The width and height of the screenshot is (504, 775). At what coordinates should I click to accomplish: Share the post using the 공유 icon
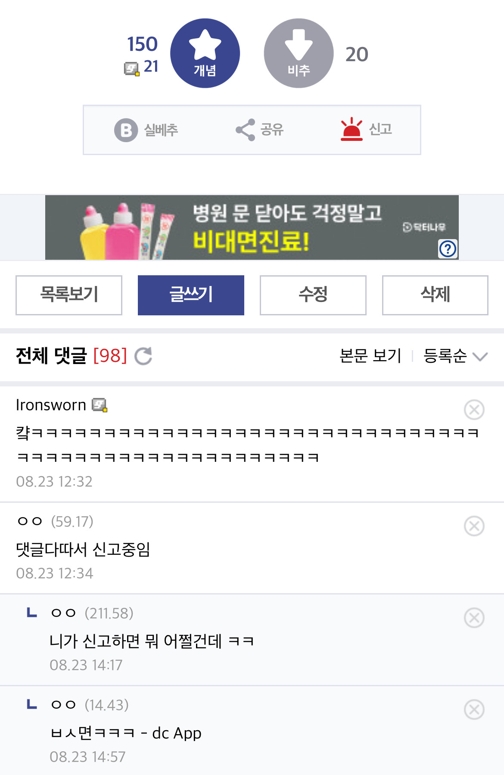(x=246, y=130)
